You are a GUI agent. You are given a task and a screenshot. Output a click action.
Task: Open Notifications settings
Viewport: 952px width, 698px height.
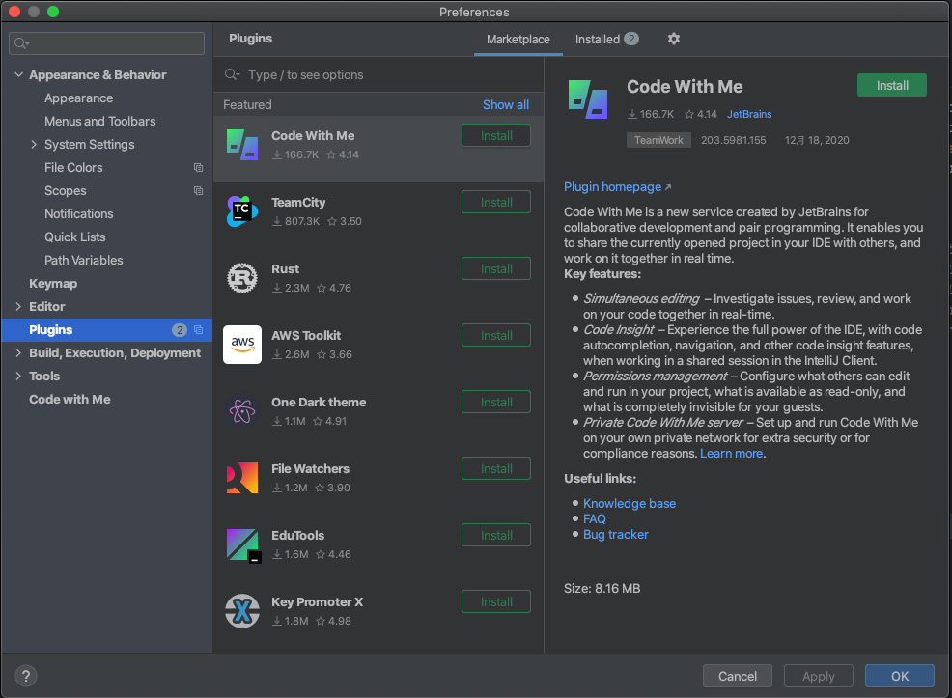coord(79,213)
